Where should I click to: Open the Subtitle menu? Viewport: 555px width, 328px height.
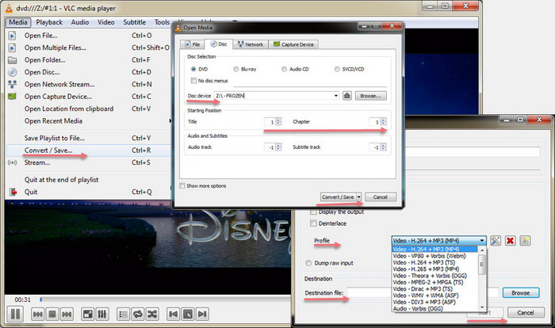point(135,22)
